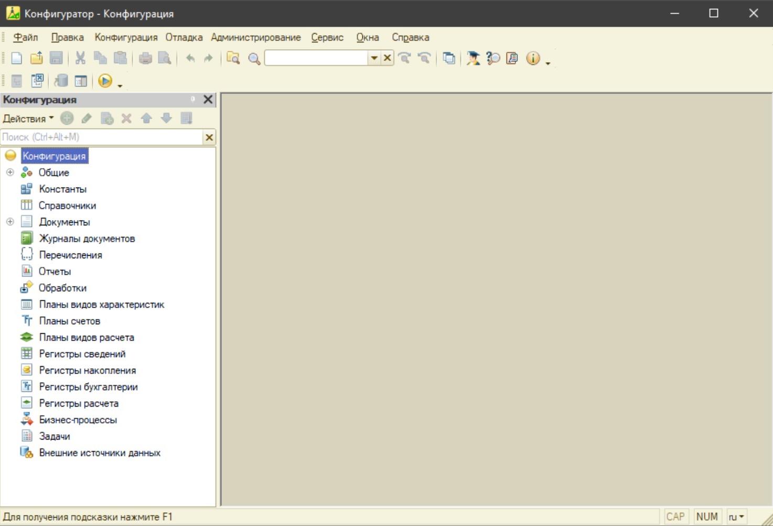773x526 pixels.
Task: Click the configuration window icon beside database icon
Action: [81, 81]
